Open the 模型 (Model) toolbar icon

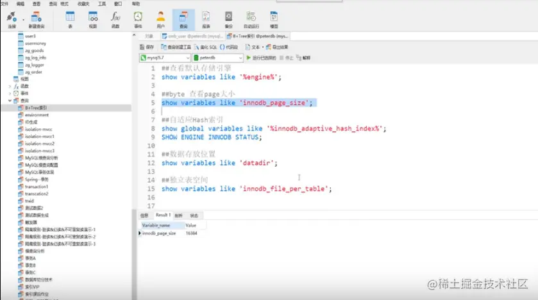pyautogui.click(x=274, y=19)
